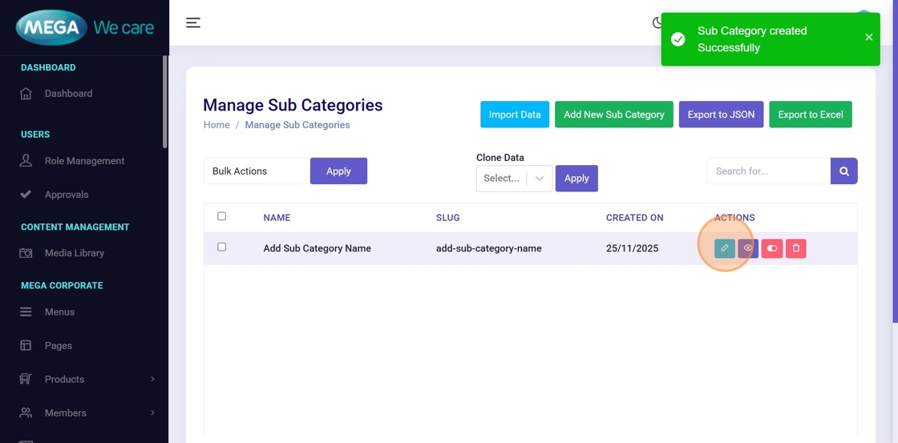Click the magnifier search button
Screen dimensions: 898x443
[x=843, y=171]
